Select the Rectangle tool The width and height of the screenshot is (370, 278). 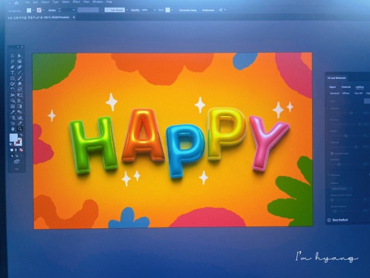[12, 78]
